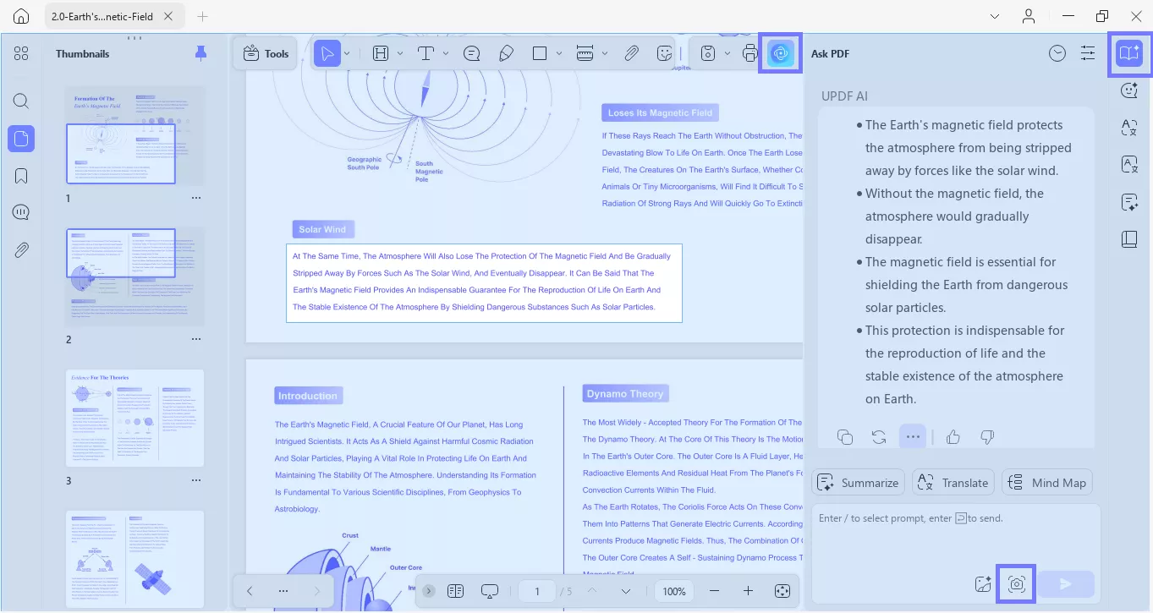Copy the AI response
The image size is (1153, 613).
(x=844, y=437)
